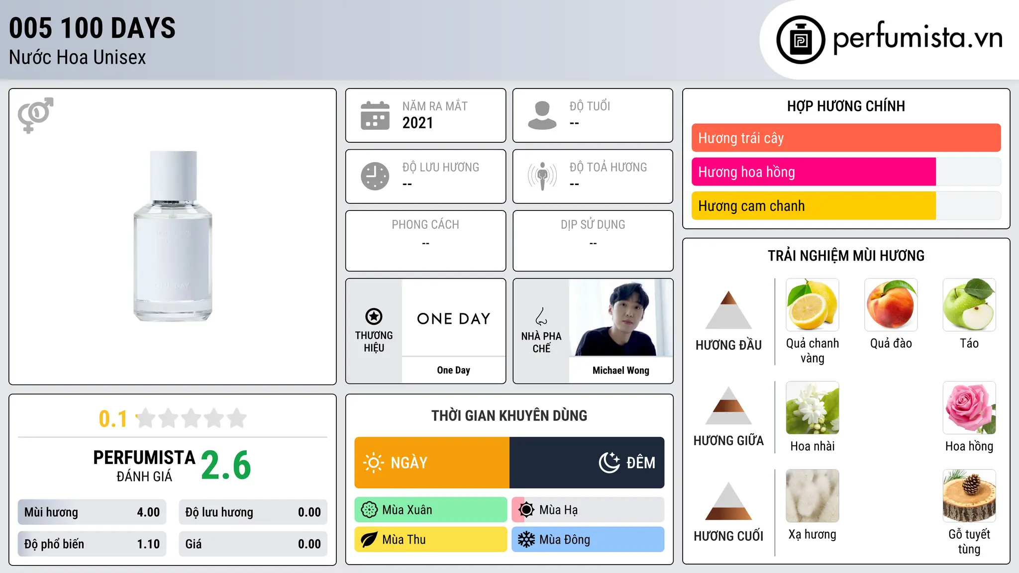The width and height of the screenshot is (1019, 573).
Task: Click the sun icon for Mùa Hạ
Action: click(526, 510)
